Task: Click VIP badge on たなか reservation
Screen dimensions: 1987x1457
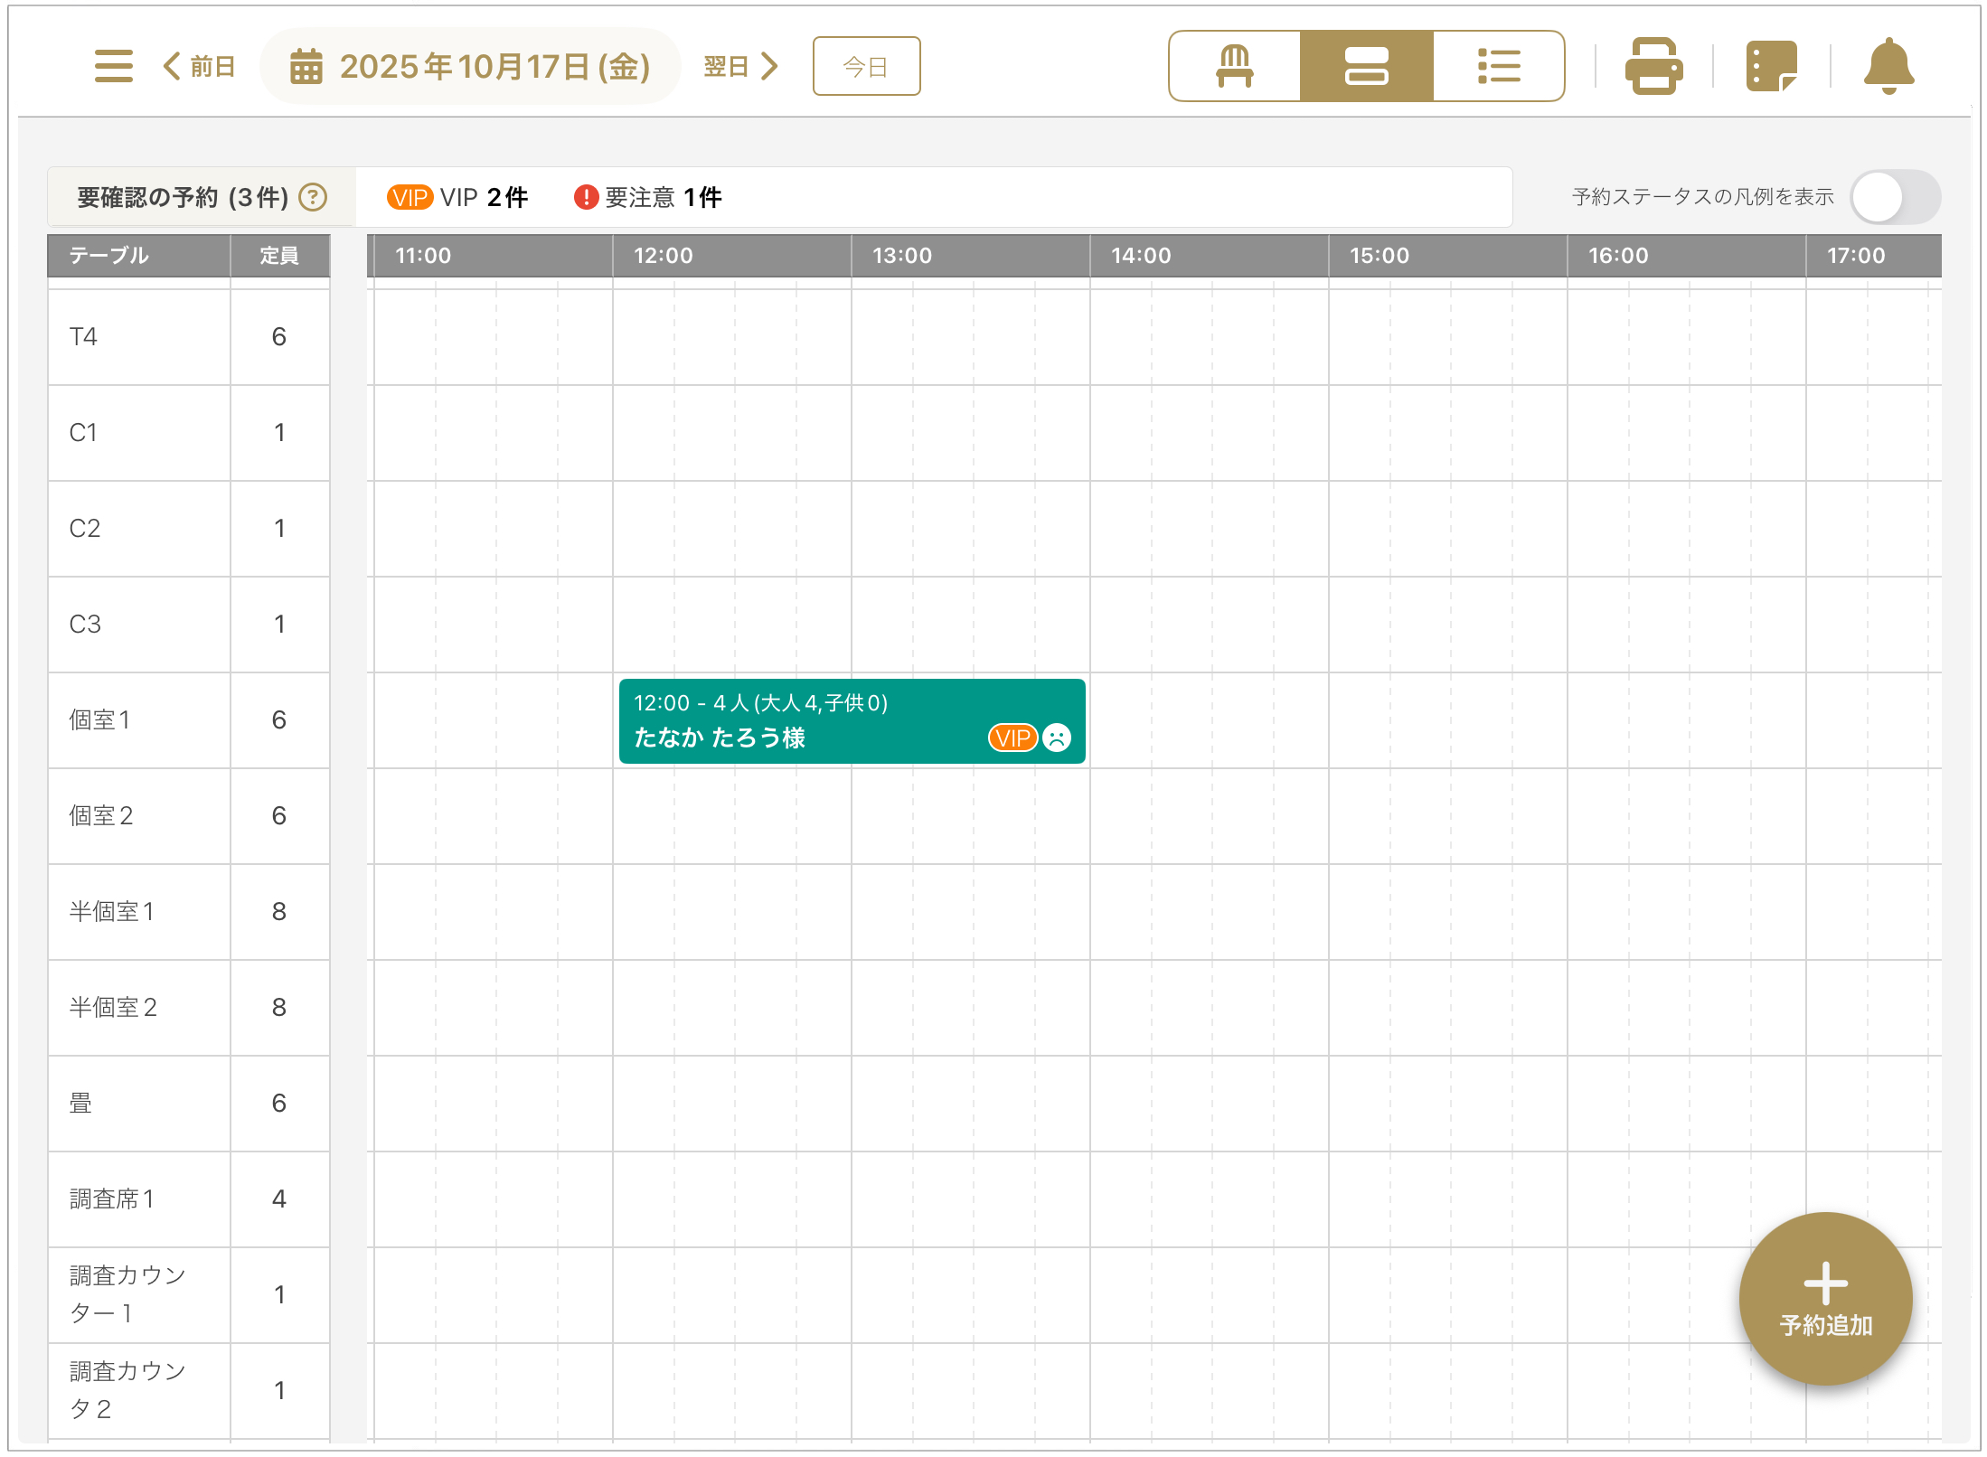Action: pyautogui.click(x=1012, y=738)
